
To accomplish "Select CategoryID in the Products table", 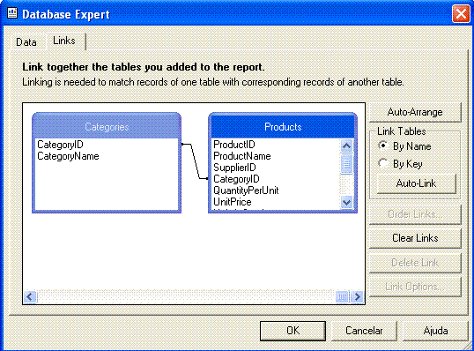I will click(236, 179).
